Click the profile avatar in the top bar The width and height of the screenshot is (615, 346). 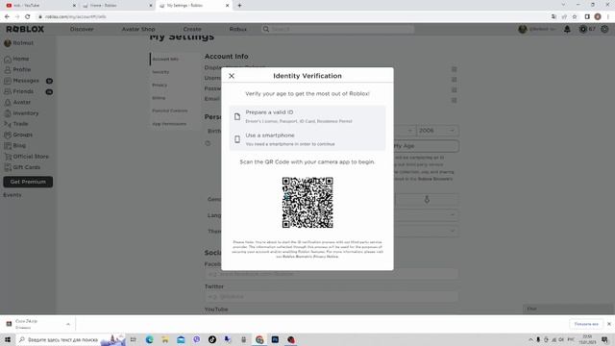[x=523, y=29]
